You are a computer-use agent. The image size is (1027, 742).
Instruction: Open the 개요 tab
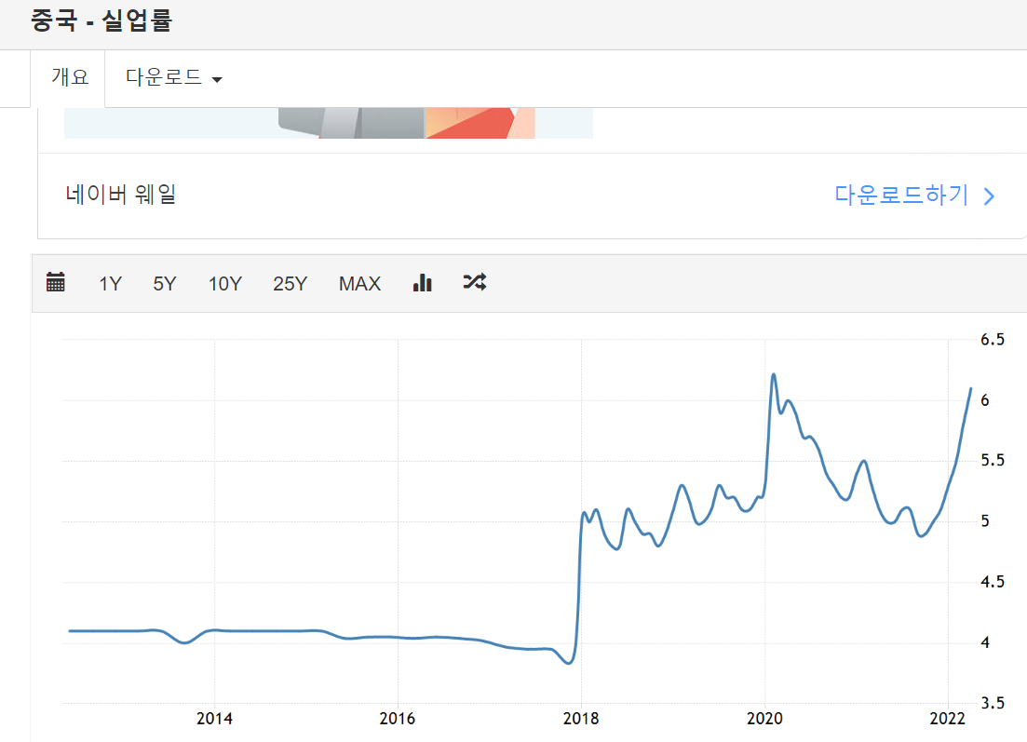pyautogui.click(x=70, y=77)
